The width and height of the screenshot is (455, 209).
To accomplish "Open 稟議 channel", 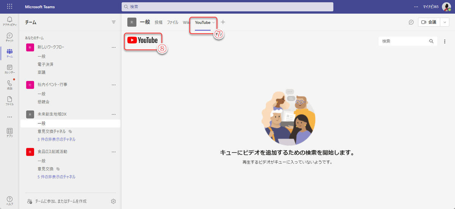I will [42, 72].
